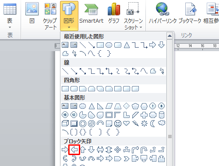Select the Scribble tool in 線 section

coord(162,71)
